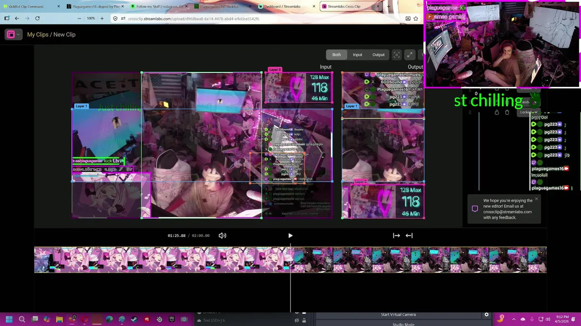Toggle lock on Text (GDI+) 6 source
The image size is (581, 326).
pos(304,321)
